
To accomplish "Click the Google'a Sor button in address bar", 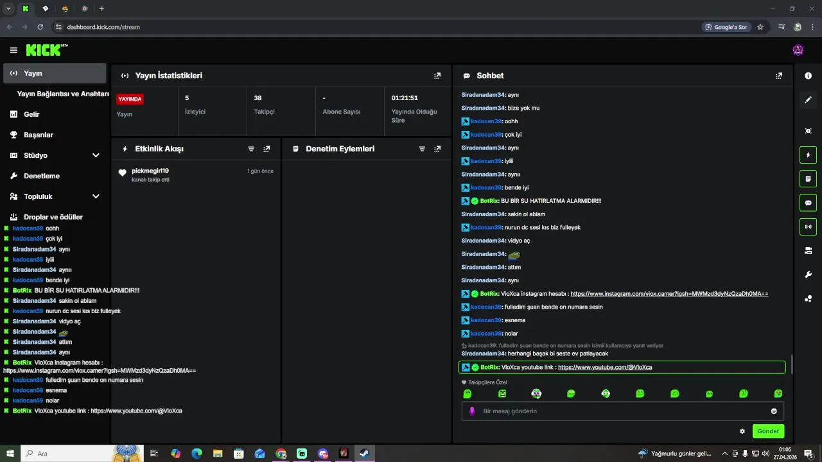I will 726,27.
